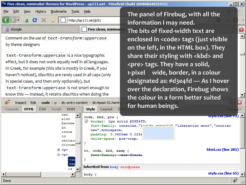Click the Forward navigation arrow
Screen dimensions: 246x185
click(13, 20)
